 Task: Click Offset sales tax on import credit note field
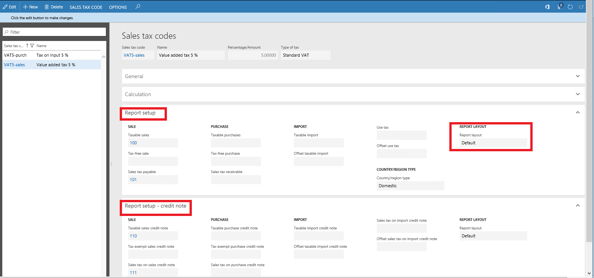click(x=401, y=247)
